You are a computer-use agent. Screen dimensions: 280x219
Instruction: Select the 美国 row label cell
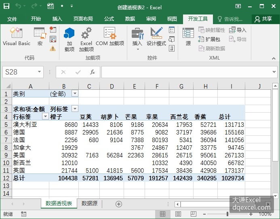[x=31, y=155]
